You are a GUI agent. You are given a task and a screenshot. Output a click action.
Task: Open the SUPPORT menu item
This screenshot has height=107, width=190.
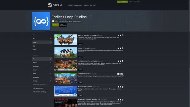tap(93, 5)
